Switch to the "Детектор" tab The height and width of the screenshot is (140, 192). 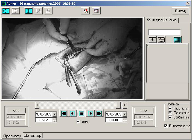point(33,135)
